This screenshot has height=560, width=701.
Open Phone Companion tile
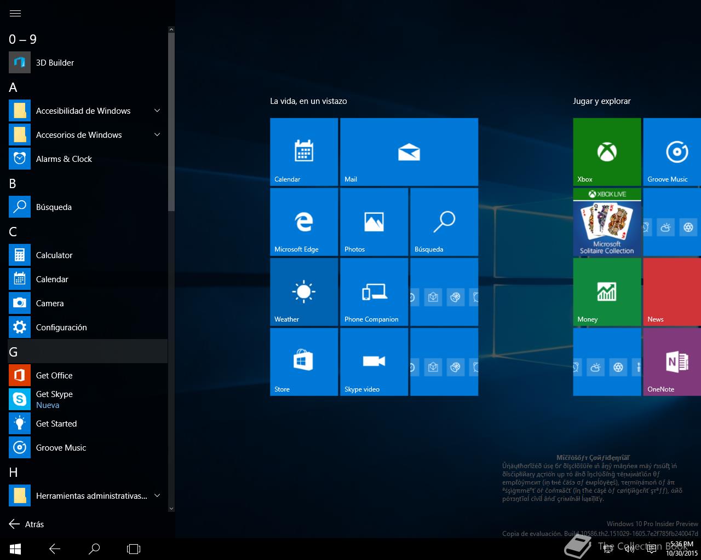(x=374, y=292)
